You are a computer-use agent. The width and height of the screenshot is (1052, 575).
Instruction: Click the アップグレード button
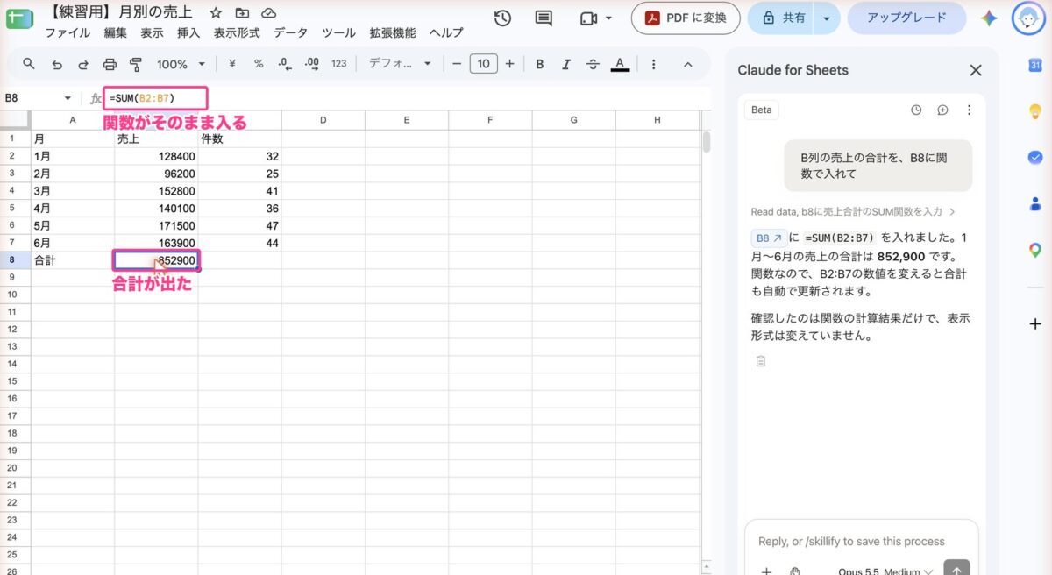click(x=906, y=18)
